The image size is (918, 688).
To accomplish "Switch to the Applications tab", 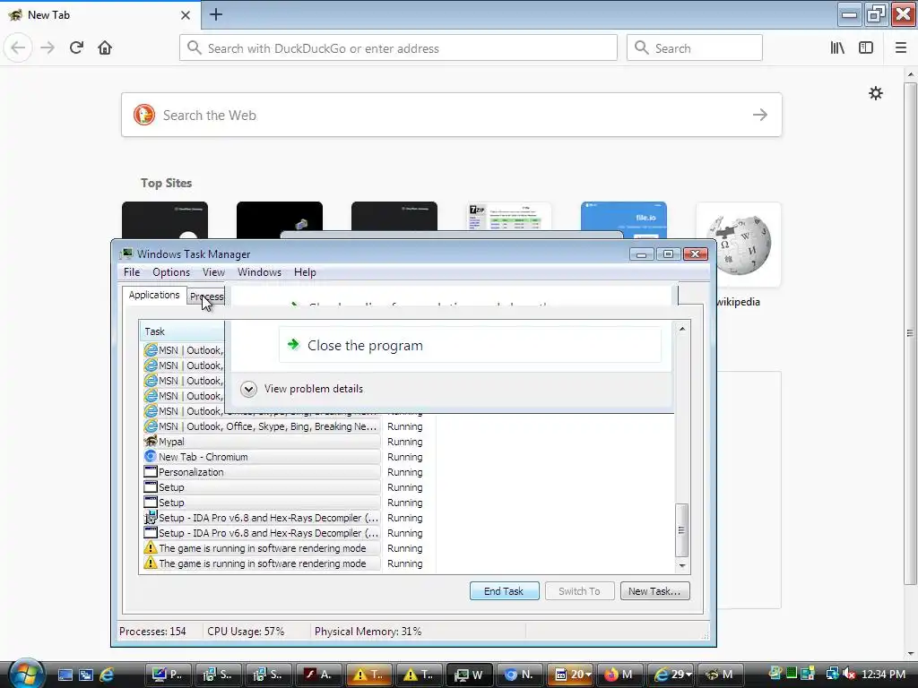I will (154, 295).
